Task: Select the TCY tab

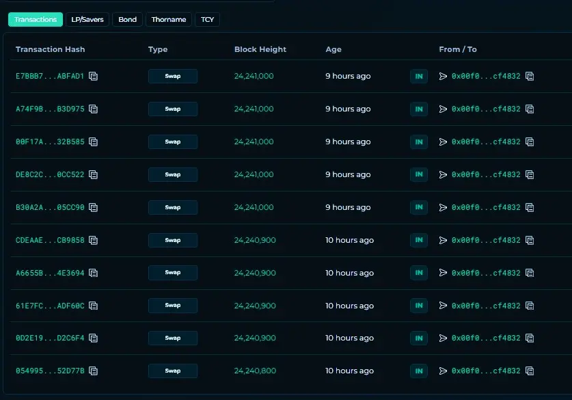Action: [x=207, y=19]
